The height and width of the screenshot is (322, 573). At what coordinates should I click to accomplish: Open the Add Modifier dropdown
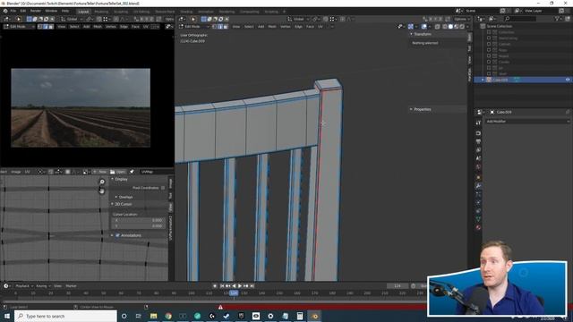tap(527, 122)
